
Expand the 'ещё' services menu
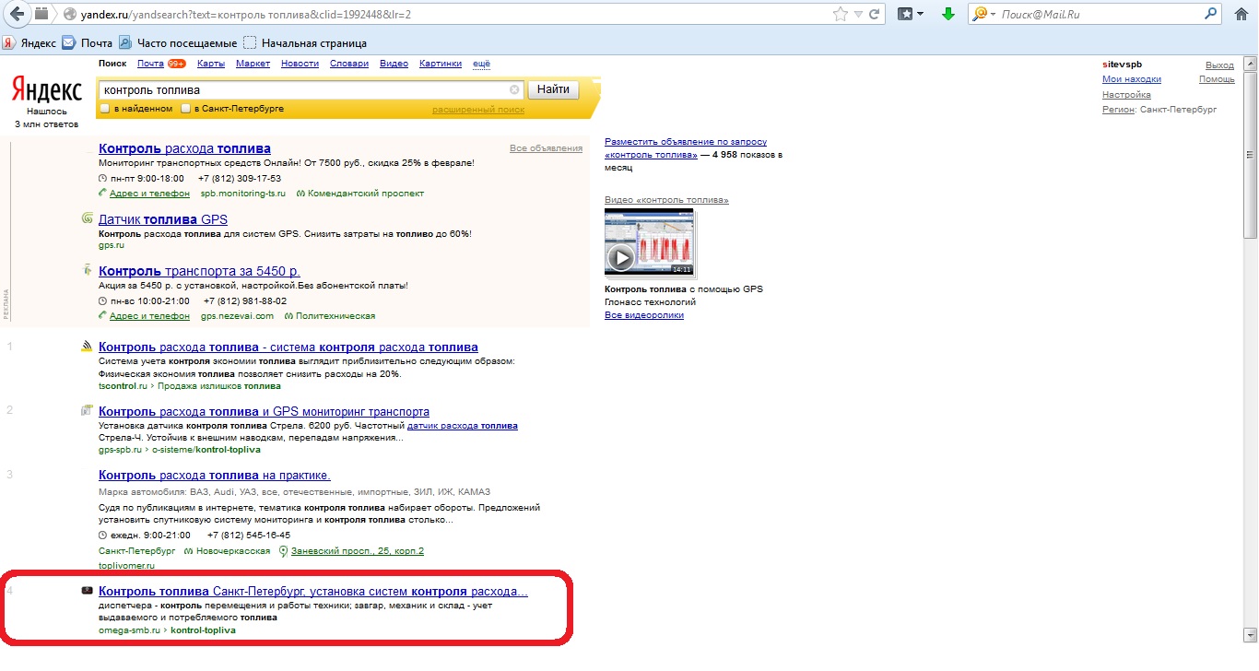[481, 64]
